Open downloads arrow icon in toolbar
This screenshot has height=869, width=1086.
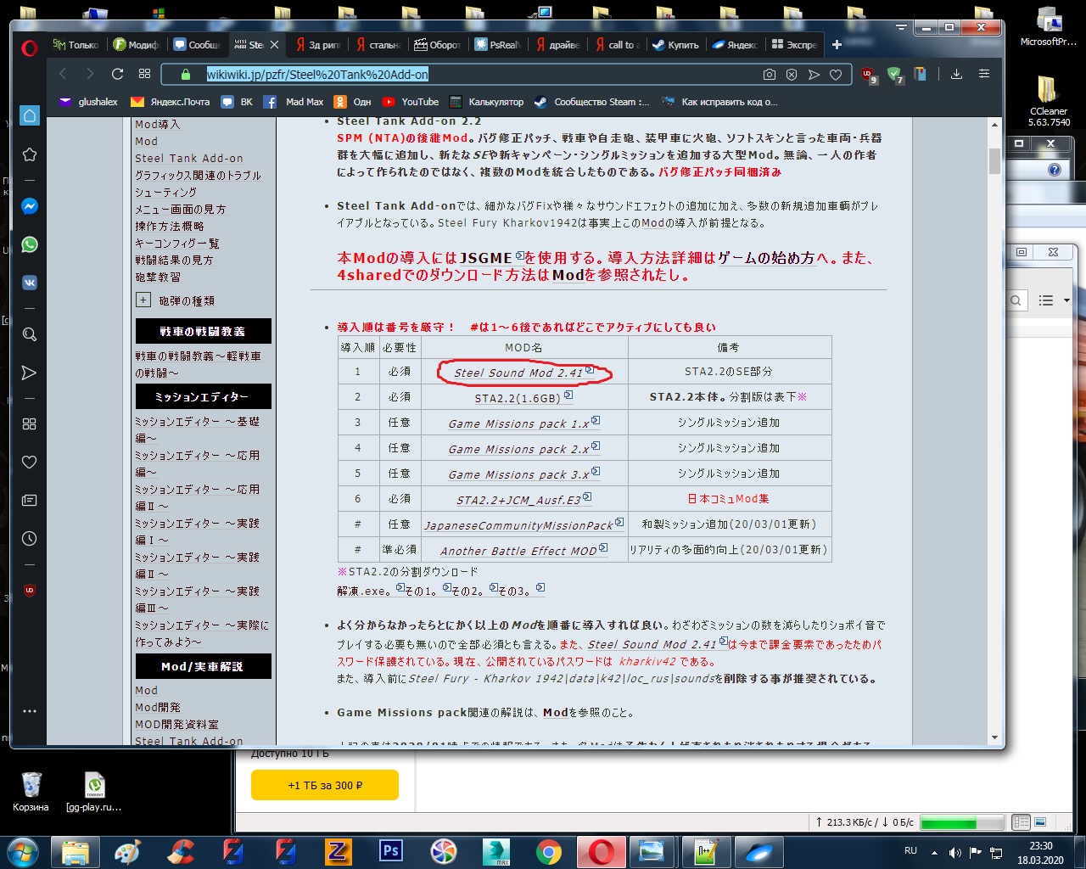point(956,75)
